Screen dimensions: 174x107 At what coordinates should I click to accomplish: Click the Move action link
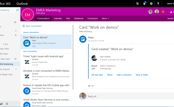[x=110, y=75]
